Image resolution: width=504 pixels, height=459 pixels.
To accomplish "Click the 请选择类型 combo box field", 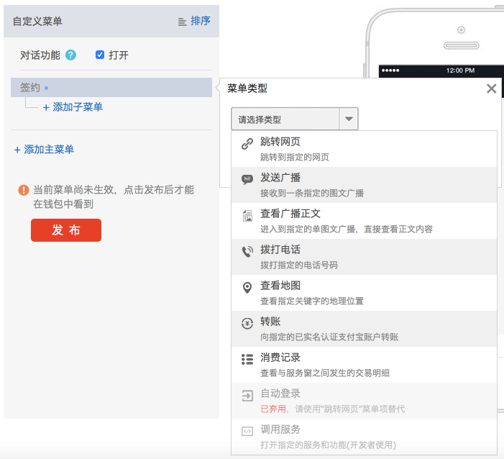I will (295, 119).
